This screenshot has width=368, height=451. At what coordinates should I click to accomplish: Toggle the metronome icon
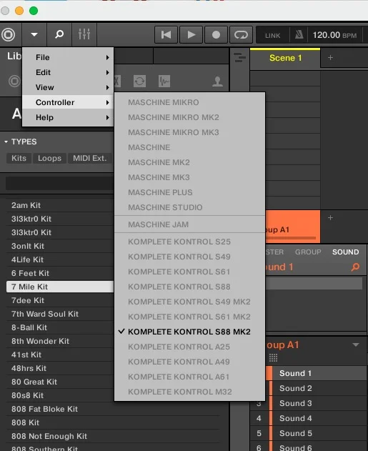coord(299,35)
